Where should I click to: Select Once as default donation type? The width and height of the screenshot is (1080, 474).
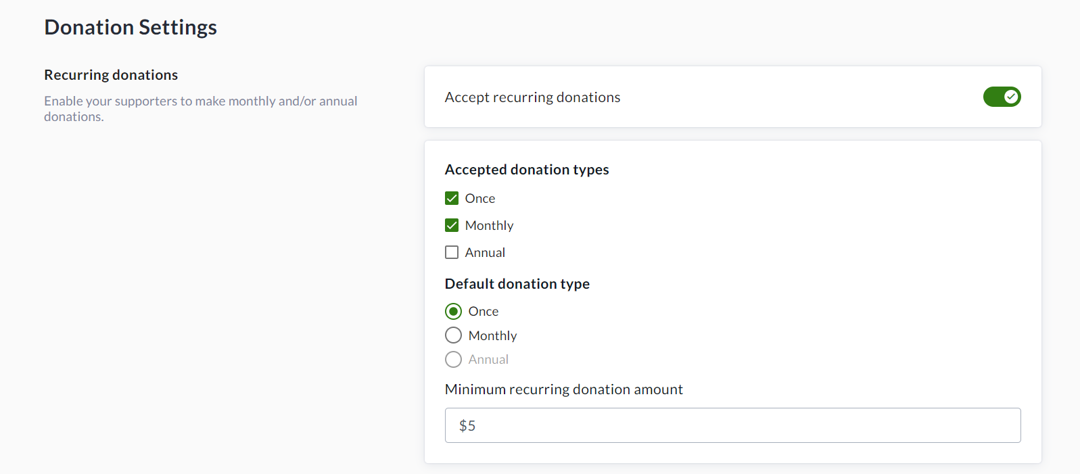(453, 311)
